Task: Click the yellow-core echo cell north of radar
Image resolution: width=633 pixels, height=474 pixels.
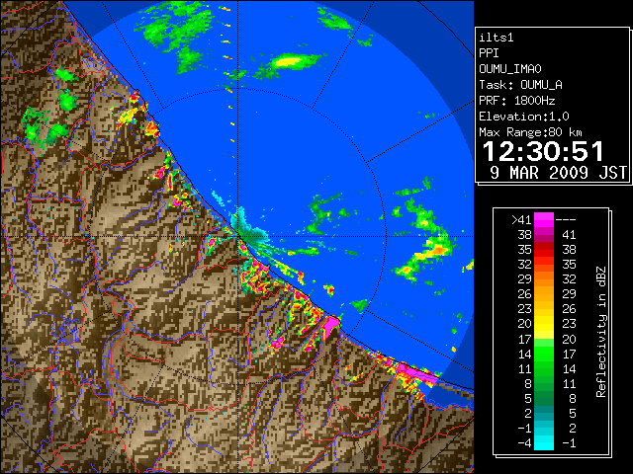Action: 288,62
